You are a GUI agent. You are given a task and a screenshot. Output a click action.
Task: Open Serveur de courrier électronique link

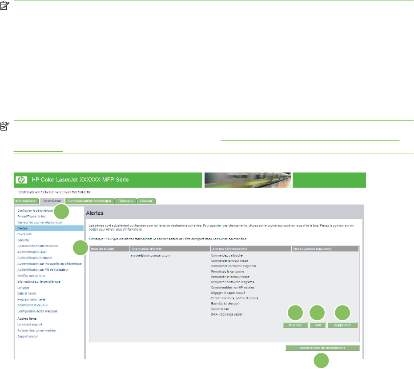(40, 222)
